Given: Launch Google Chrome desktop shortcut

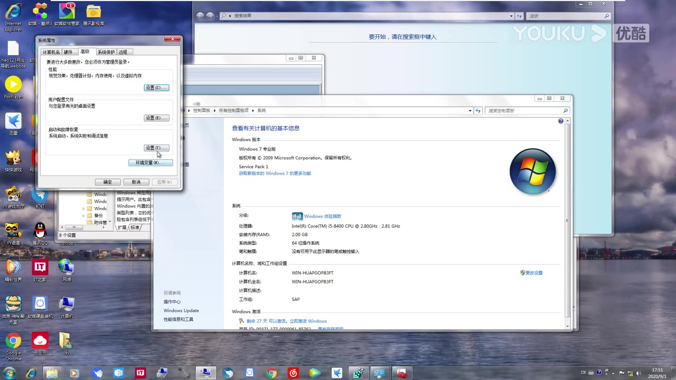Looking at the screenshot, I should (13, 346).
